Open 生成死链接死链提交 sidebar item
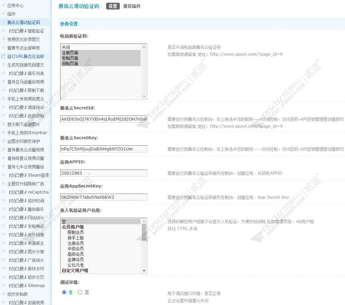 [x=26, y=65]
